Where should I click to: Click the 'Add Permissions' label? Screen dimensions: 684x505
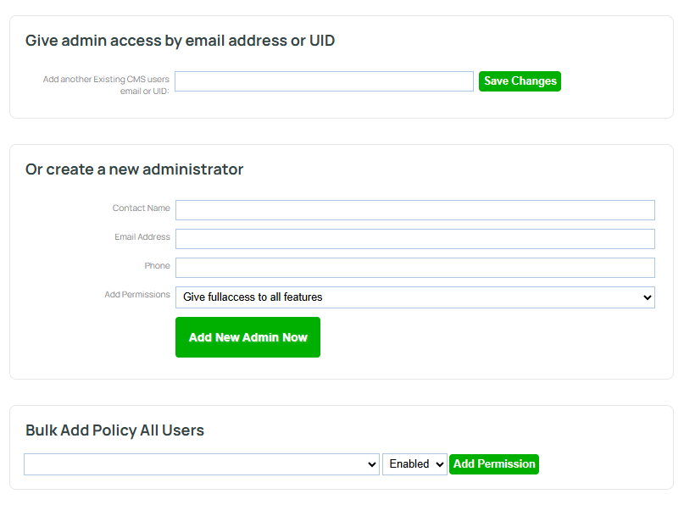point(137,294)
